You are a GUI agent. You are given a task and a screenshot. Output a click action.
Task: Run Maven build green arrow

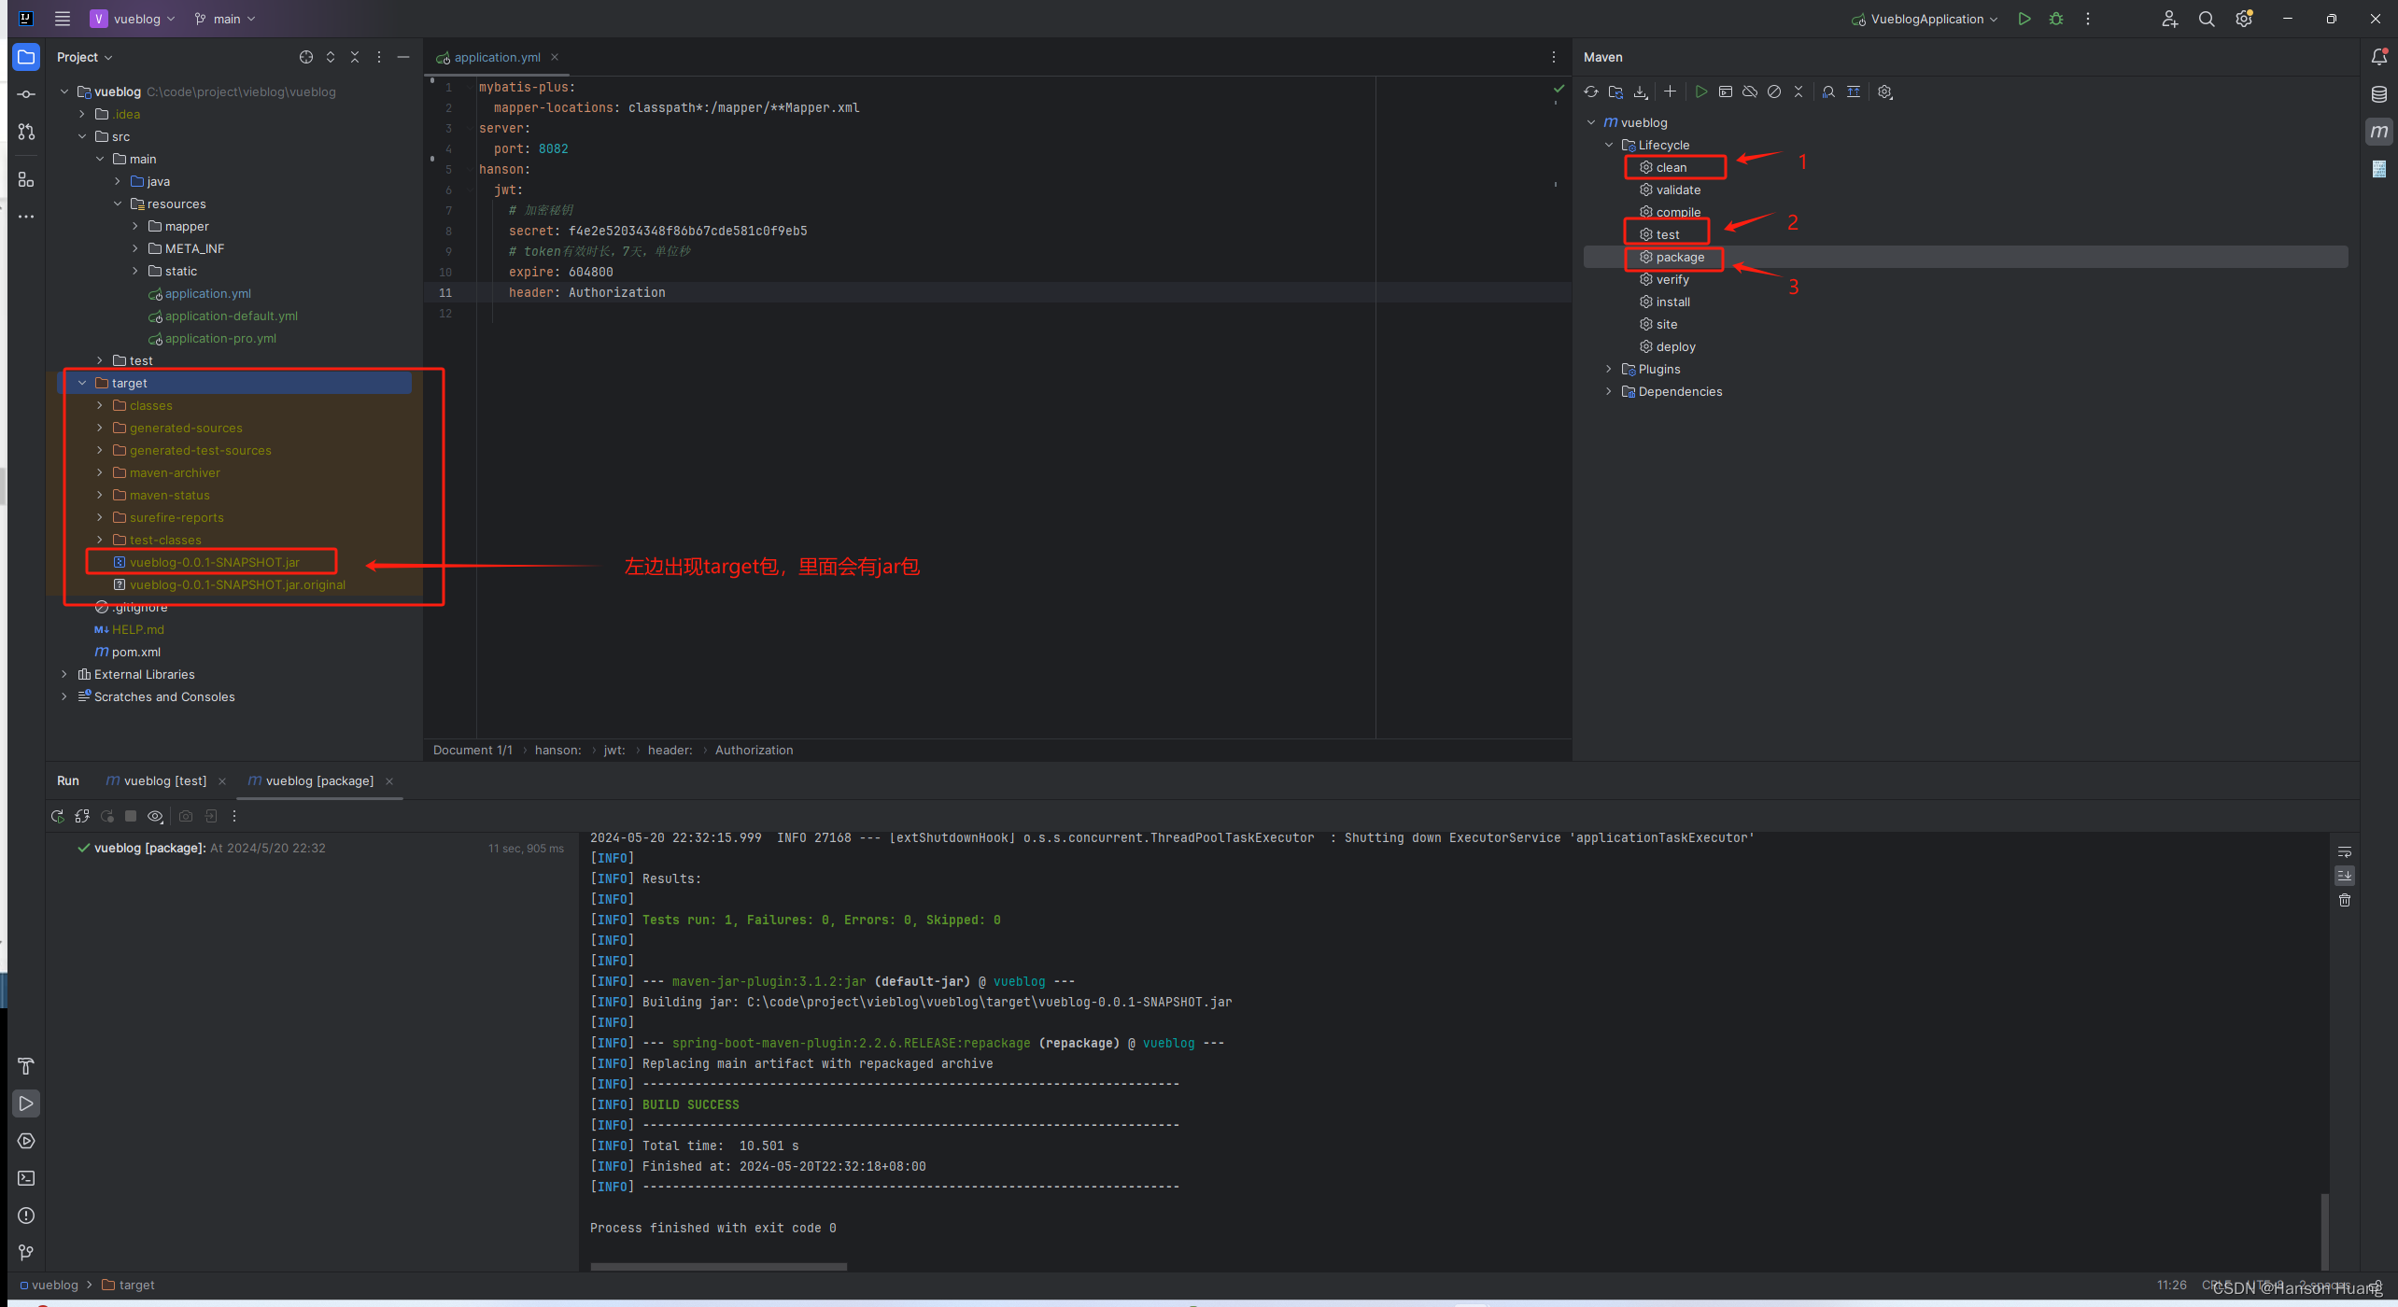pos(1701,91)
